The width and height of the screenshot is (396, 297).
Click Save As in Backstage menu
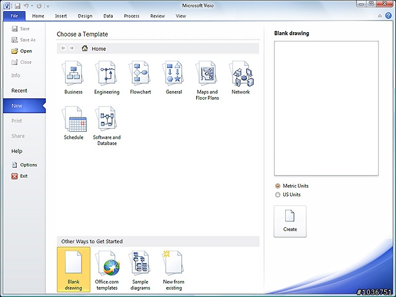(x=24, y=40)
